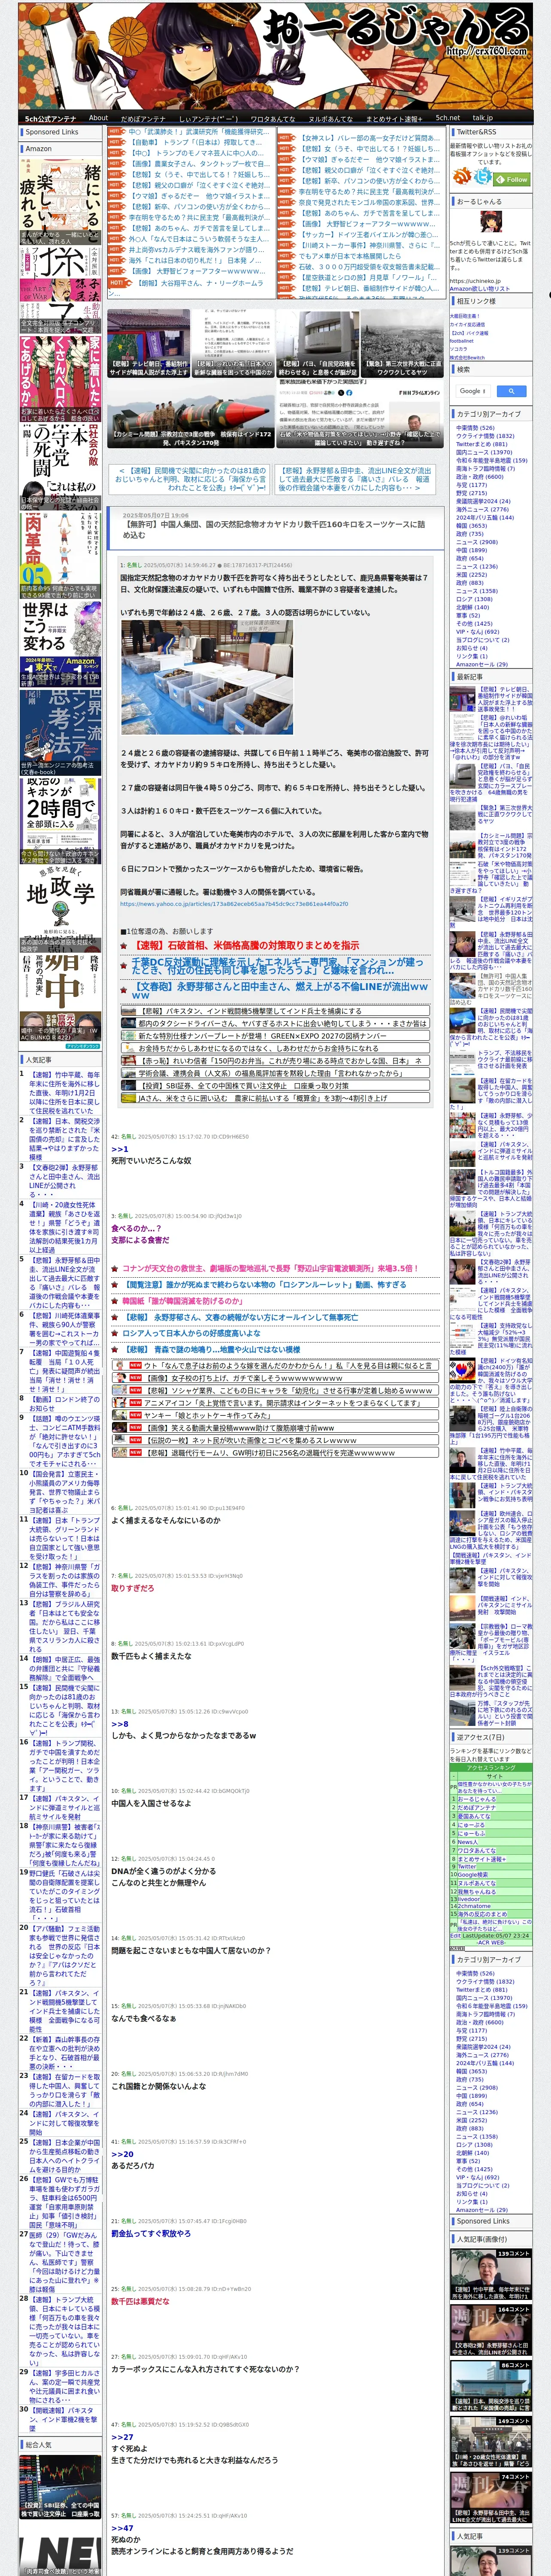Open popular article ranked 1 about 竹中平蔵

pos(63,1093)
